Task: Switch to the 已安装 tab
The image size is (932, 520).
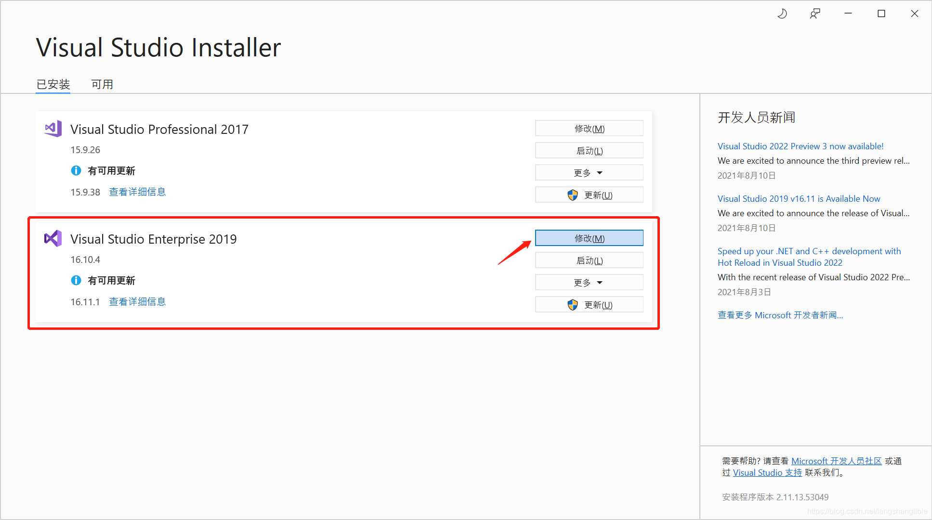Action: point(53,84)
